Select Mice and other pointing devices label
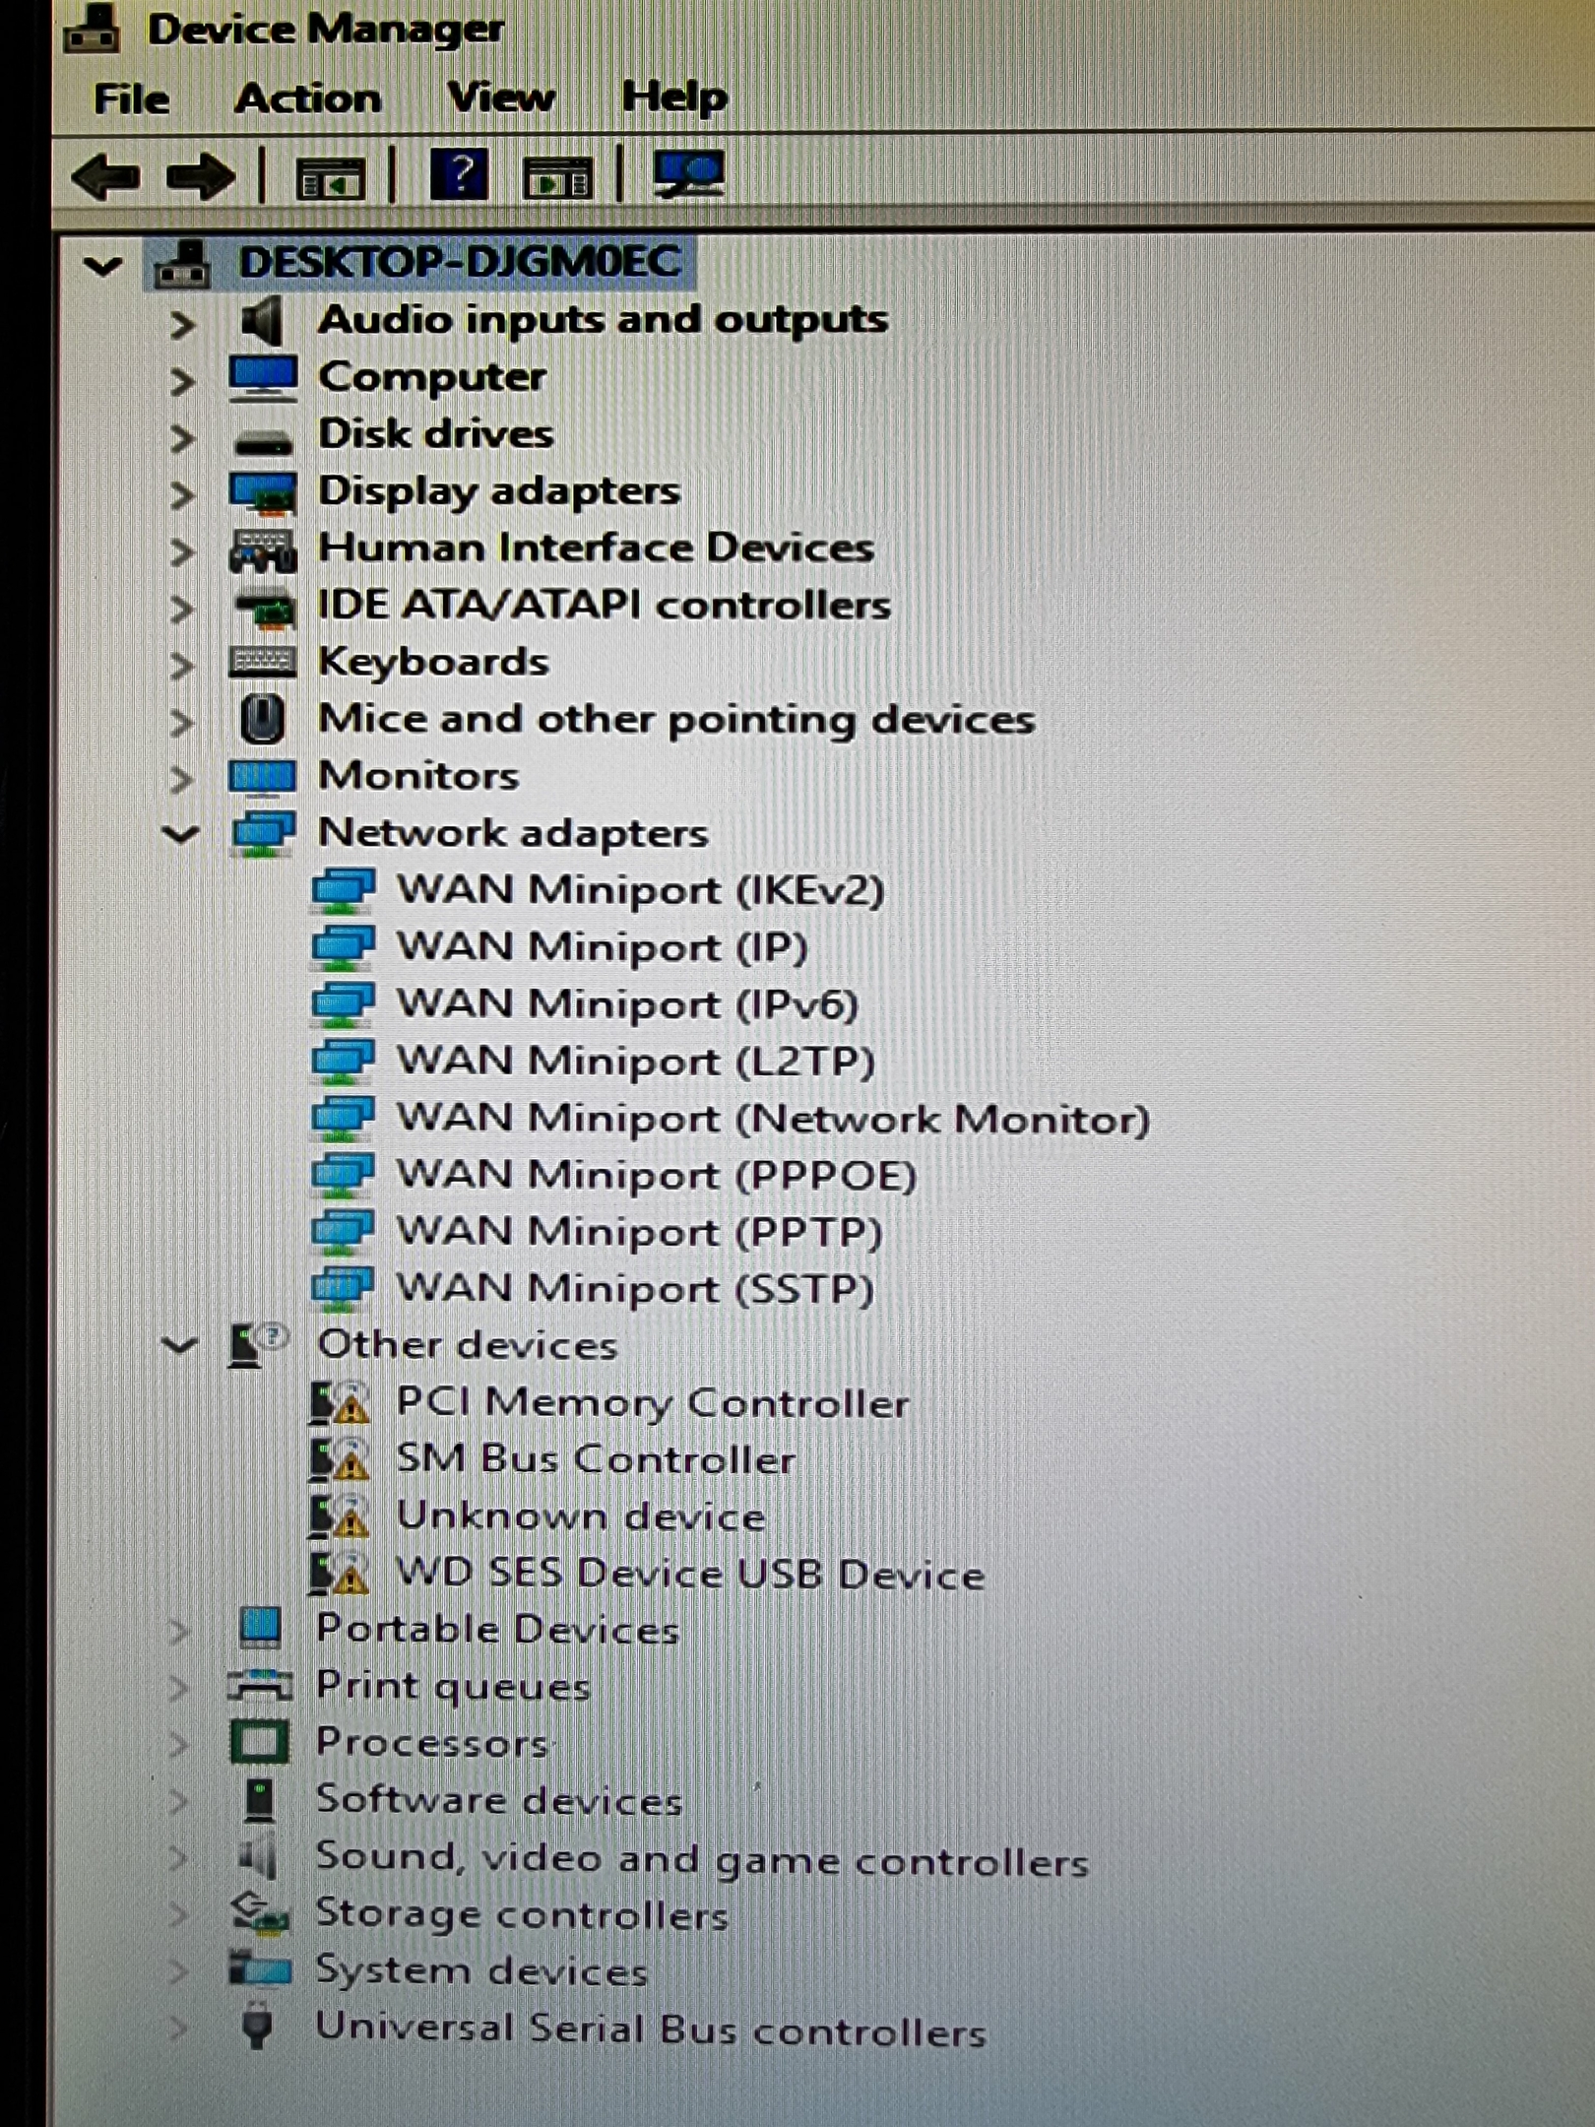The width and height of the screenshot is (1595, 2127). (x=676, y=720)
